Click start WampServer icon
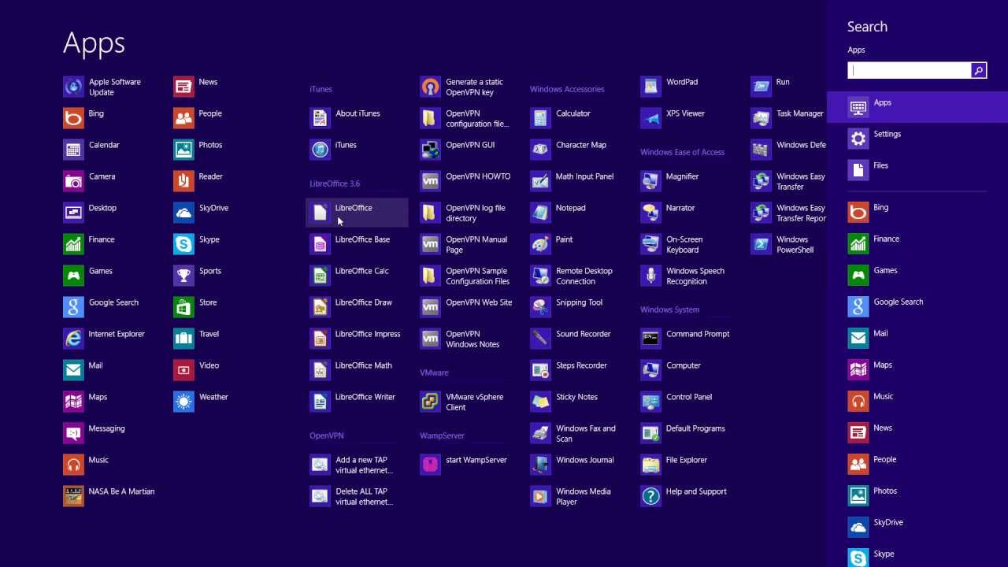 [x=430, y=465]
